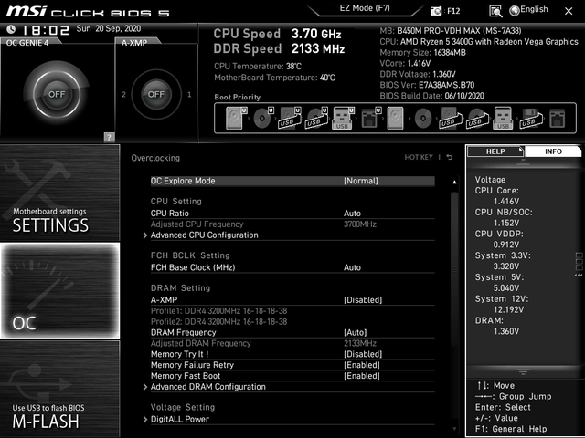
Task: Toggle the A-XMP OFF button
Action: tap(156, 94)
